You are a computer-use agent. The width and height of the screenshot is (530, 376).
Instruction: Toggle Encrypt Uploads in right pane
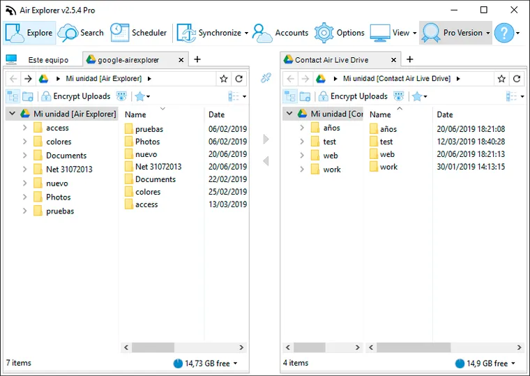354,96
